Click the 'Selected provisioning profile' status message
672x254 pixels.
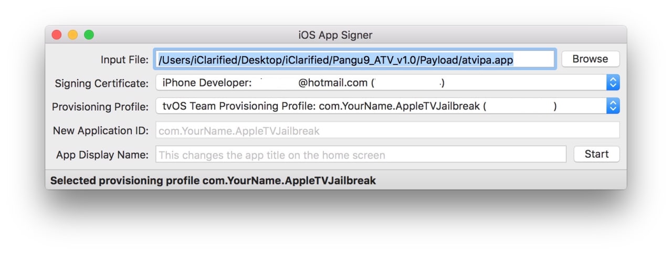pos(213,181)
